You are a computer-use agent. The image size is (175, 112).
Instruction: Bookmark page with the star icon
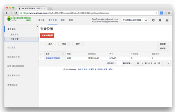coord(156,13)
